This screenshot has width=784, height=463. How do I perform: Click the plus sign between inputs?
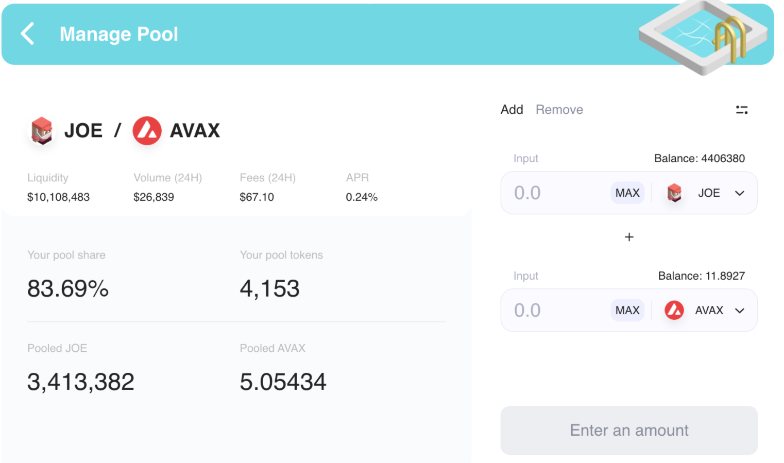click(x=629, y=237)
